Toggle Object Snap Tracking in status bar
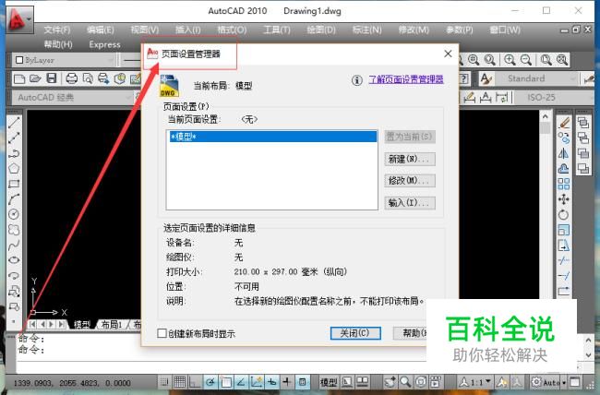Image resolution: width=600 pixels, height=395 pixels. tap(241, 381)
